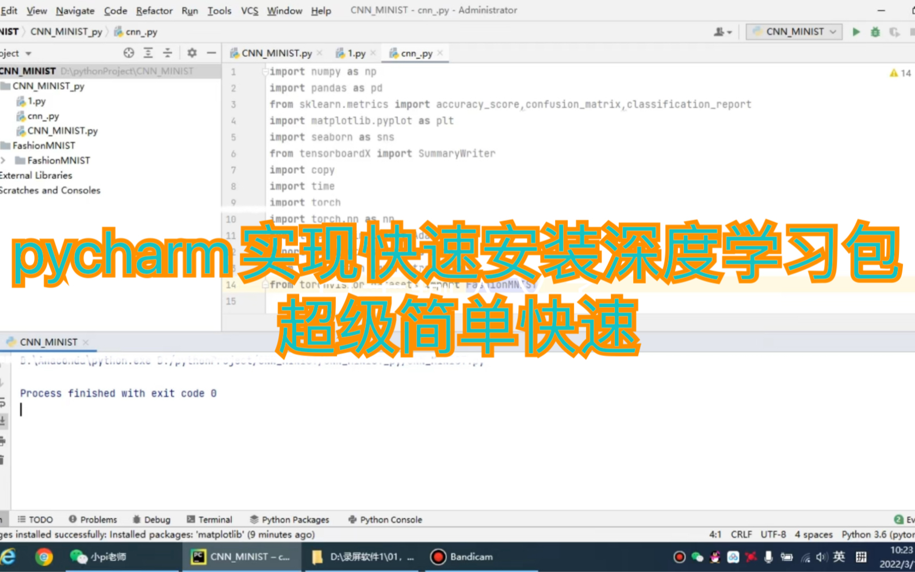
Task: Open Internet Explorer from the taskbar
Action: tap(8, 557)
